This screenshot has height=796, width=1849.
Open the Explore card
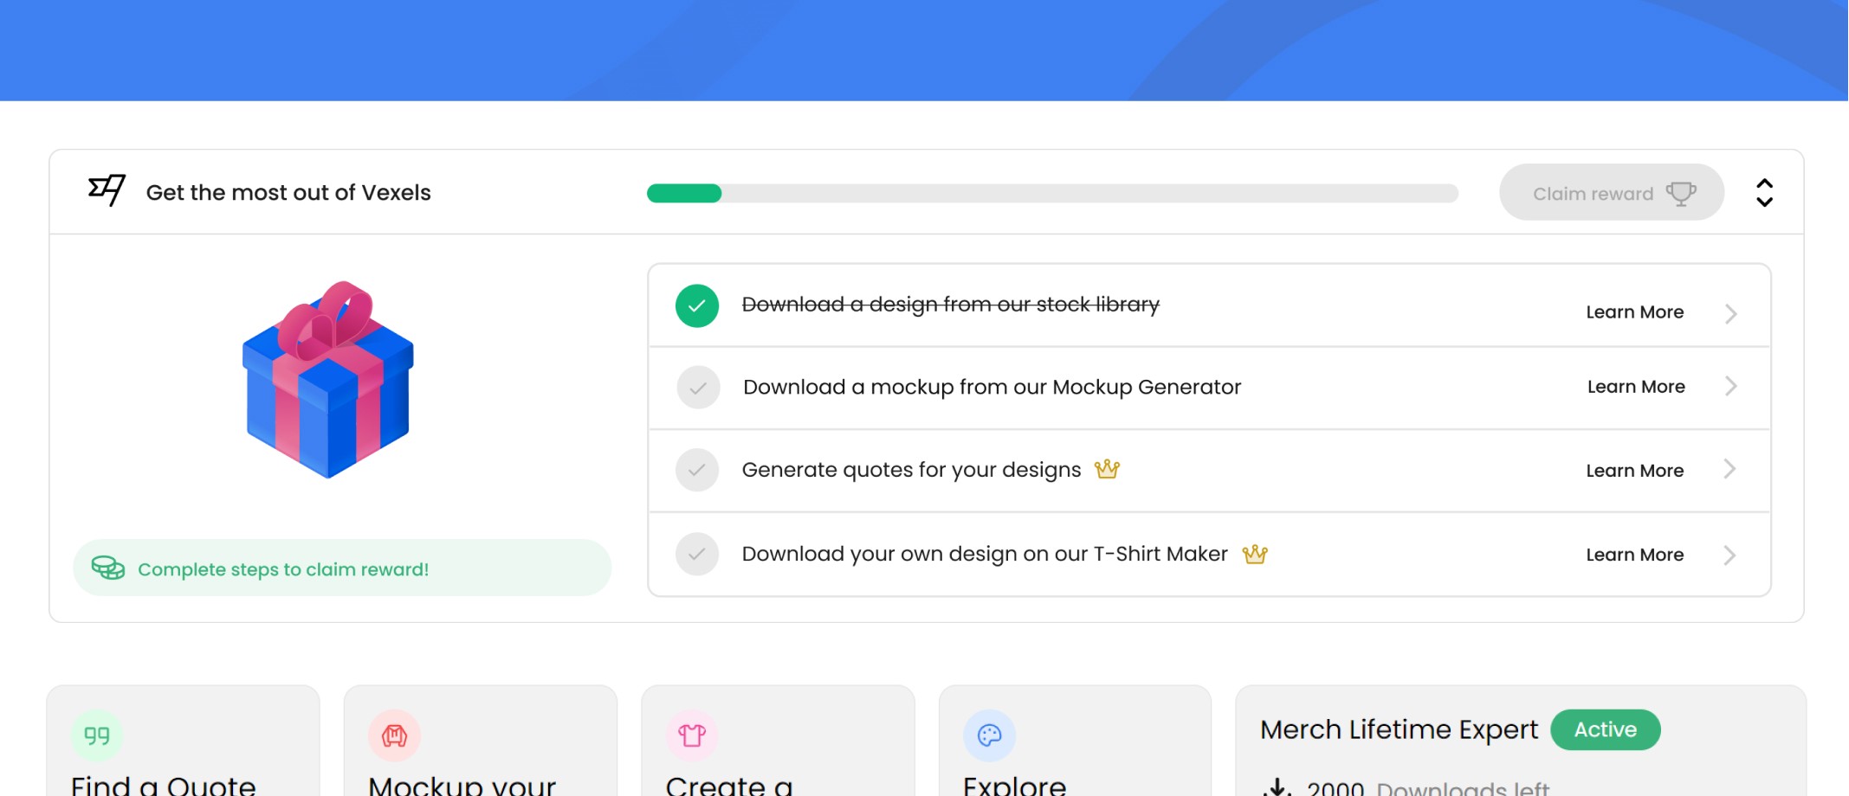click(x=1075, y=741)
